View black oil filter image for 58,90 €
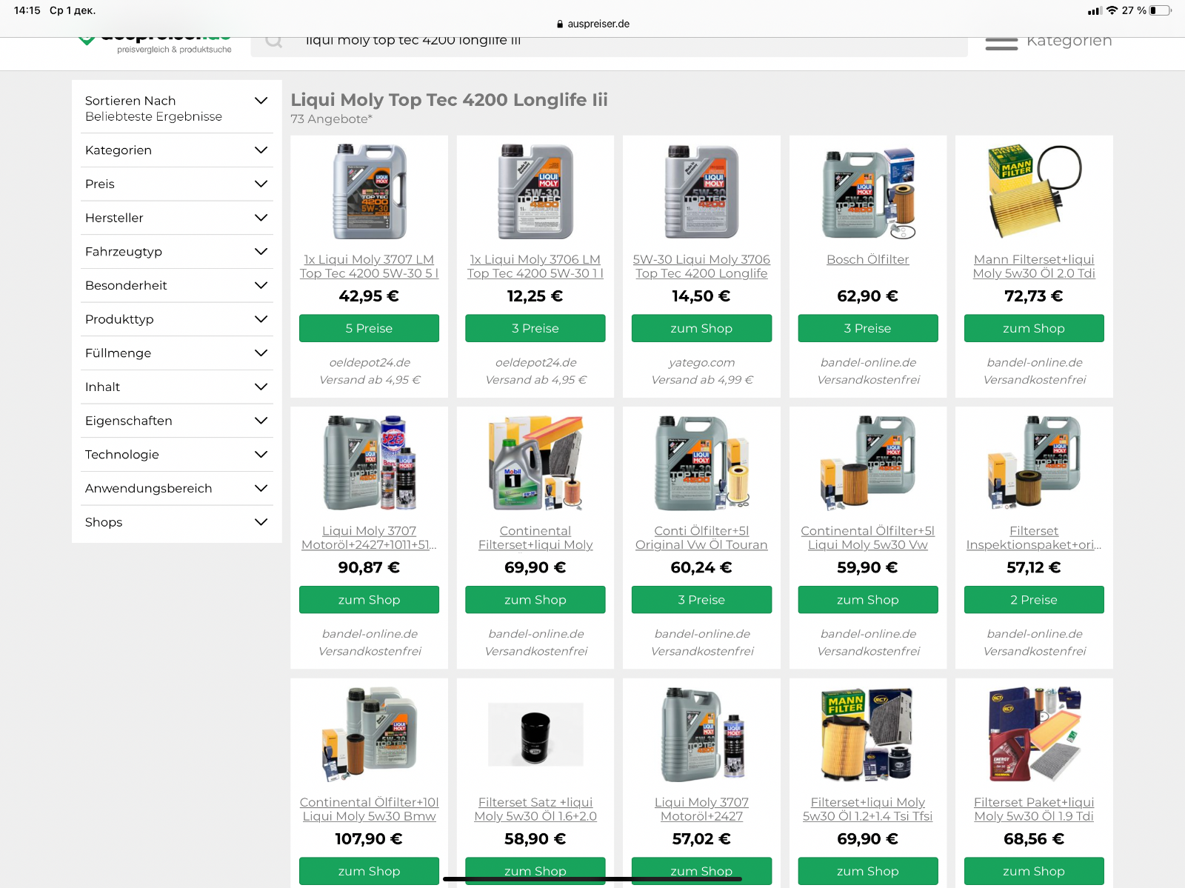The height and width of the screenshot is (888, 1185). tap(535, 735)
